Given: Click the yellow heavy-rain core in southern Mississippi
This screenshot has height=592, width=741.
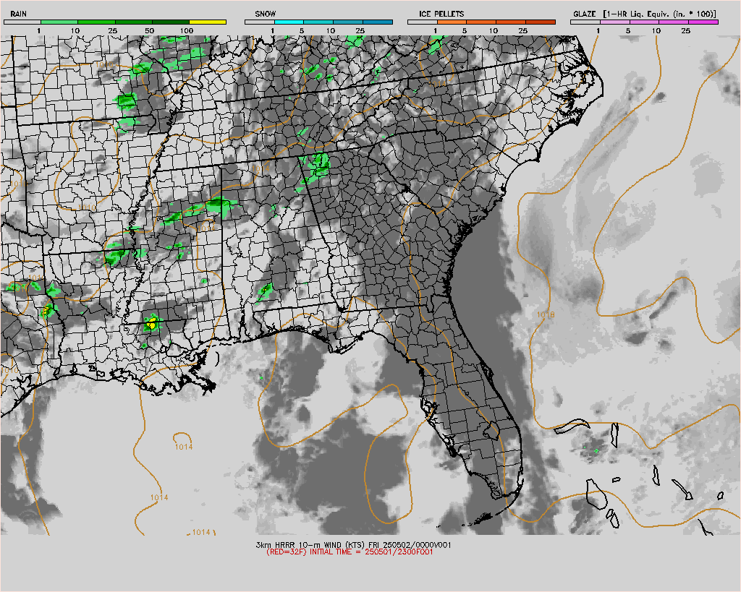Looking at the screenshot, I should click(x=152, y=325).
